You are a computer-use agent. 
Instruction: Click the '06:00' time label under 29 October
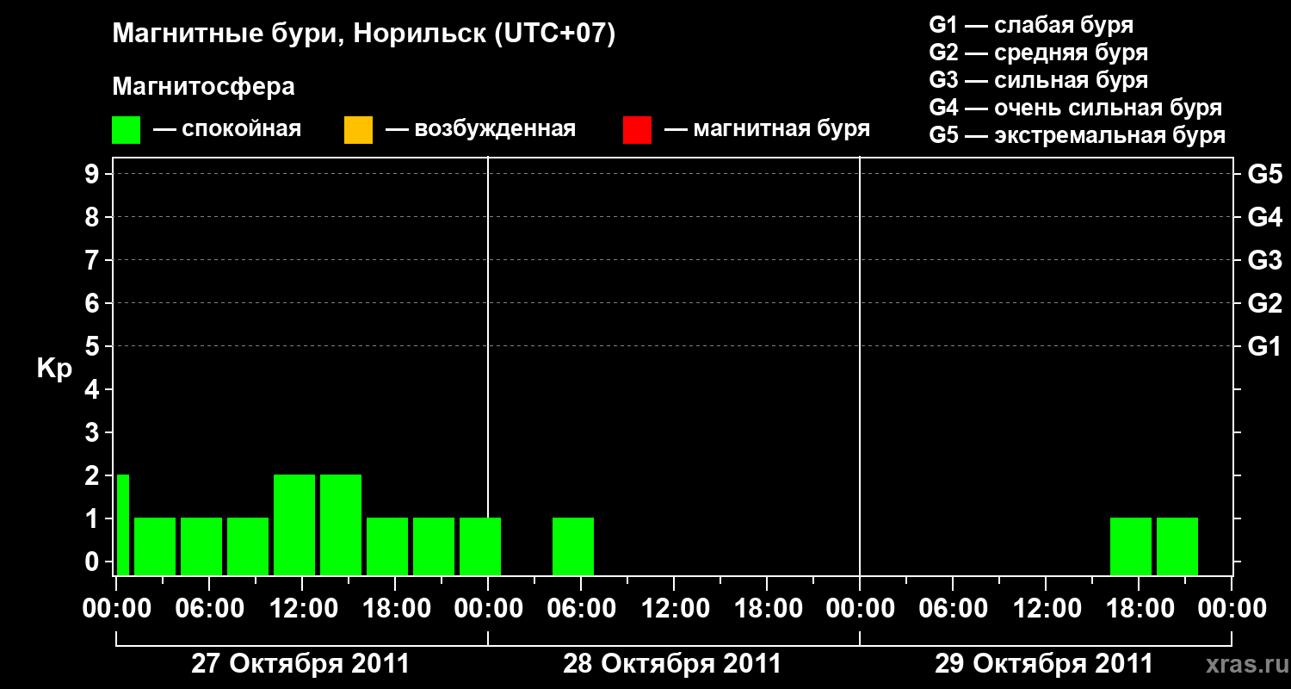(952, 608)
